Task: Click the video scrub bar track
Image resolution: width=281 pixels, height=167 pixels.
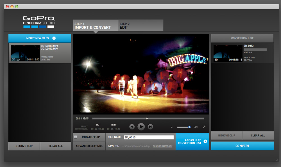Action: click(x=148, y=119)
